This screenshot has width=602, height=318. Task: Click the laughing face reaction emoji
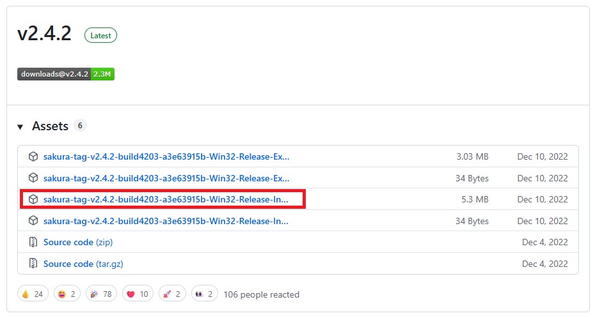67,294
